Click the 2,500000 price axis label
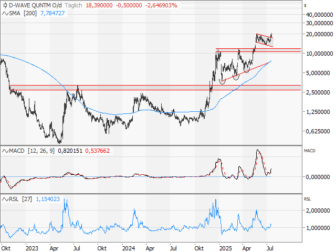The width and height of the screenshot is (336, 252). coord(318,92)
